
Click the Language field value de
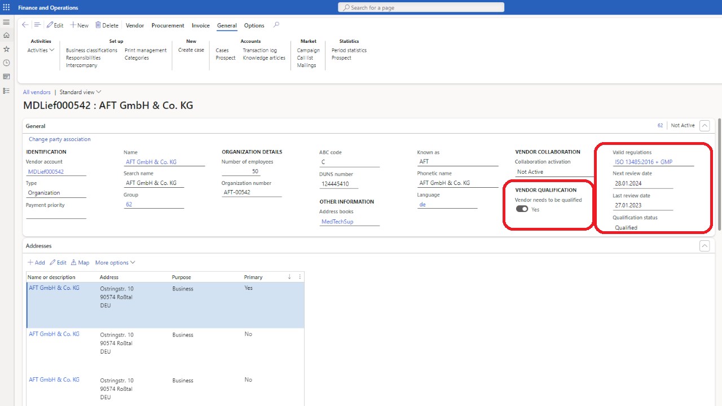tap(447, 205)
